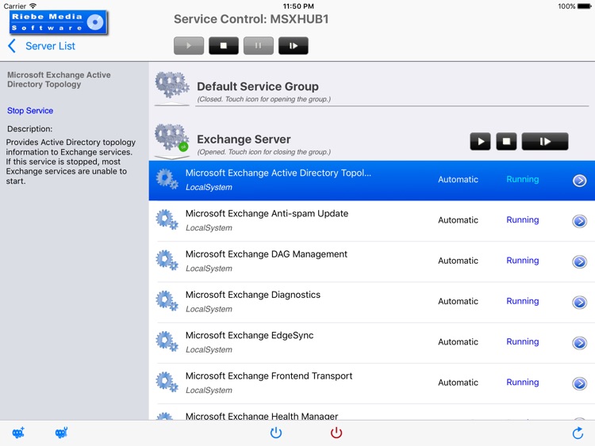Refresh the service list
Viewport: 595px width, 446px height.
(x=578, y=433)
